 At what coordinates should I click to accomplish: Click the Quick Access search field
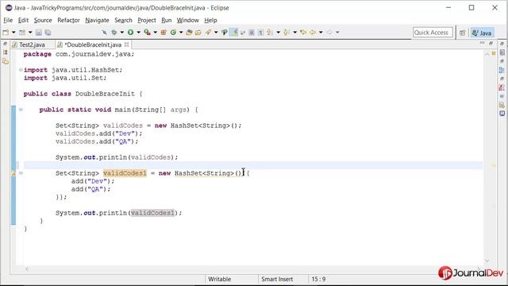point(433,33)
